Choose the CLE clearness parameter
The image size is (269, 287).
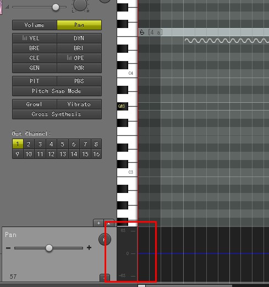pos(35,58)
